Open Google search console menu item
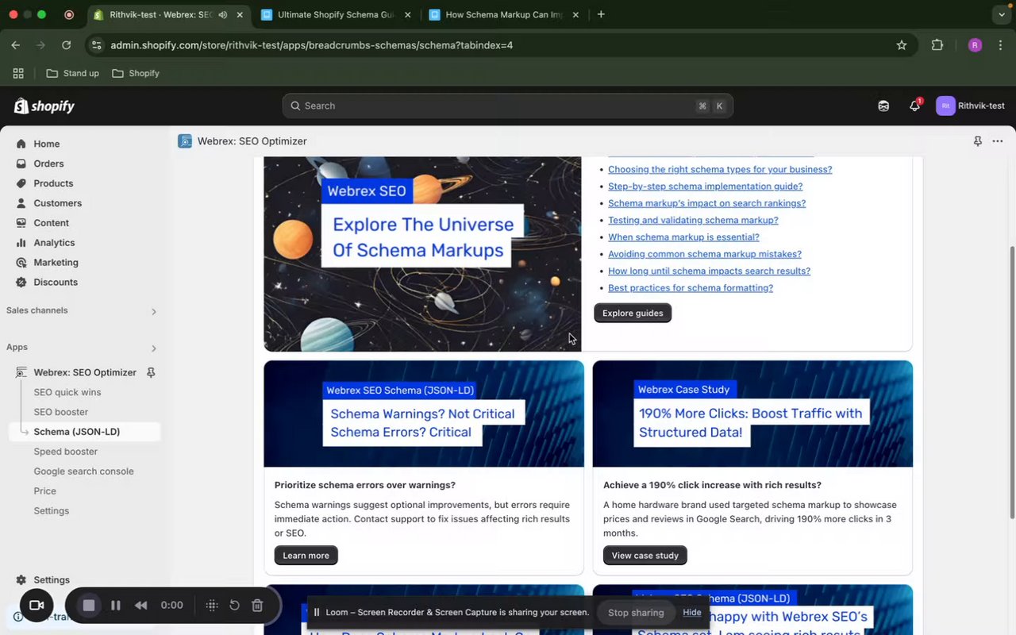 coord(84,471)
